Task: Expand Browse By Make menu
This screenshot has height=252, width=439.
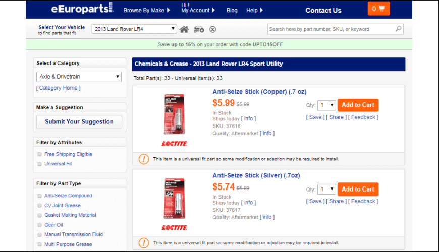Action: tap(147, 11)
